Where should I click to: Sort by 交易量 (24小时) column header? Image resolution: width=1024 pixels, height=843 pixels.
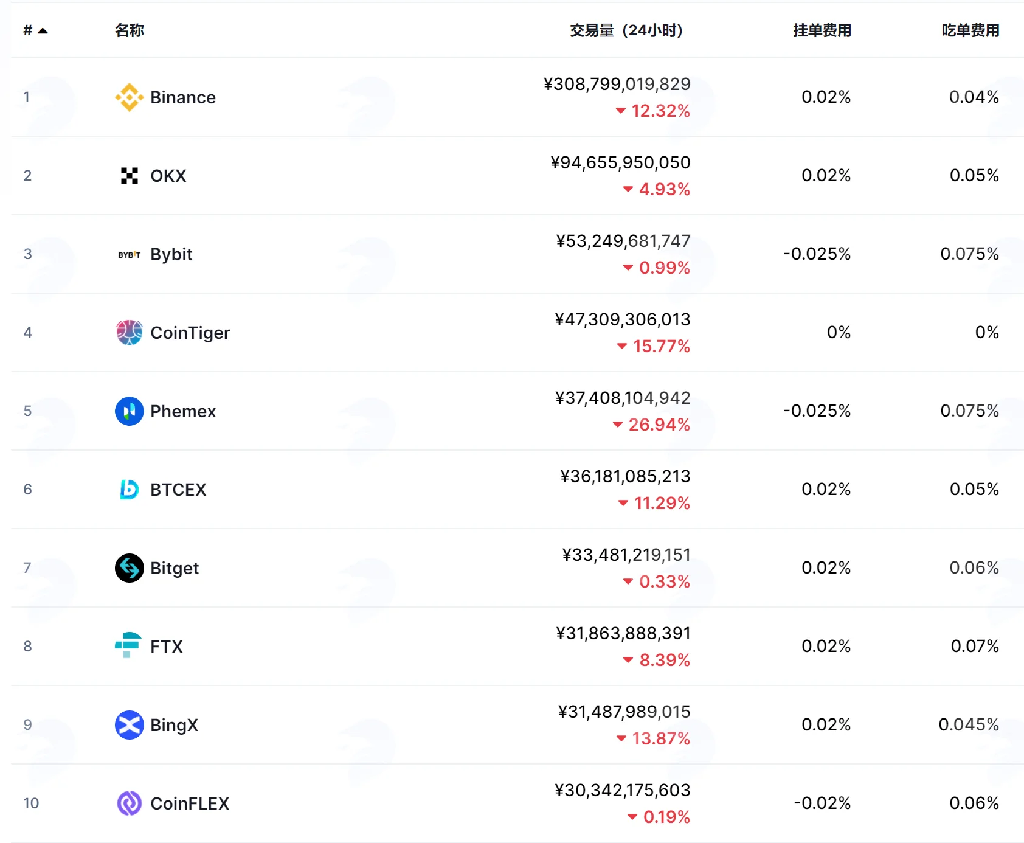click(626, 30)
